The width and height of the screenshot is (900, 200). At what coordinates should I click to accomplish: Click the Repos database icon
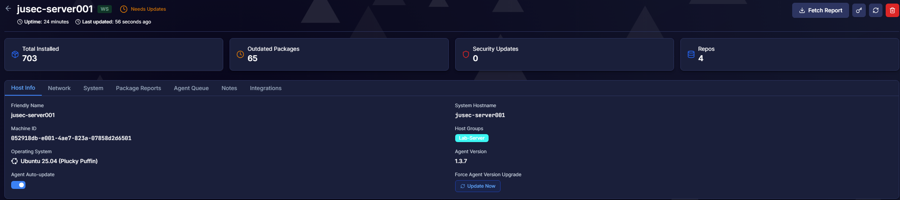pos(691,54)
